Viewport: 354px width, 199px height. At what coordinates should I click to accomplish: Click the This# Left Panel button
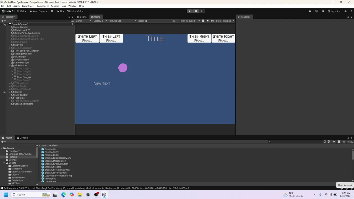pos(111,38)
